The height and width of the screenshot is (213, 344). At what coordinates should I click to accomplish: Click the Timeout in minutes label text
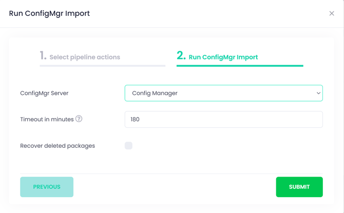click(47, 120)
